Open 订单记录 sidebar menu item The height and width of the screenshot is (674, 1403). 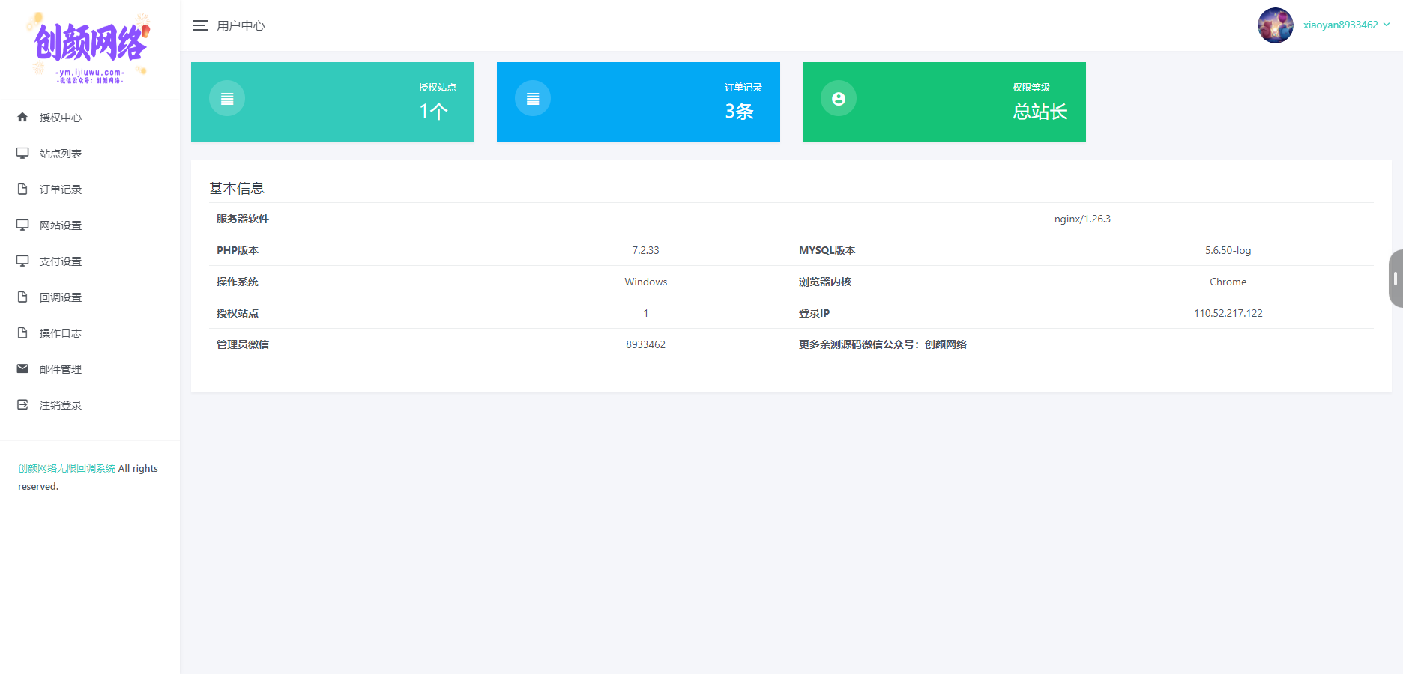point(90,189)
